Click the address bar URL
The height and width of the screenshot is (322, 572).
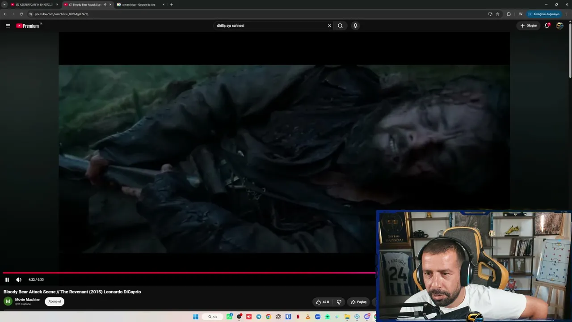click(x=62, y=14)
